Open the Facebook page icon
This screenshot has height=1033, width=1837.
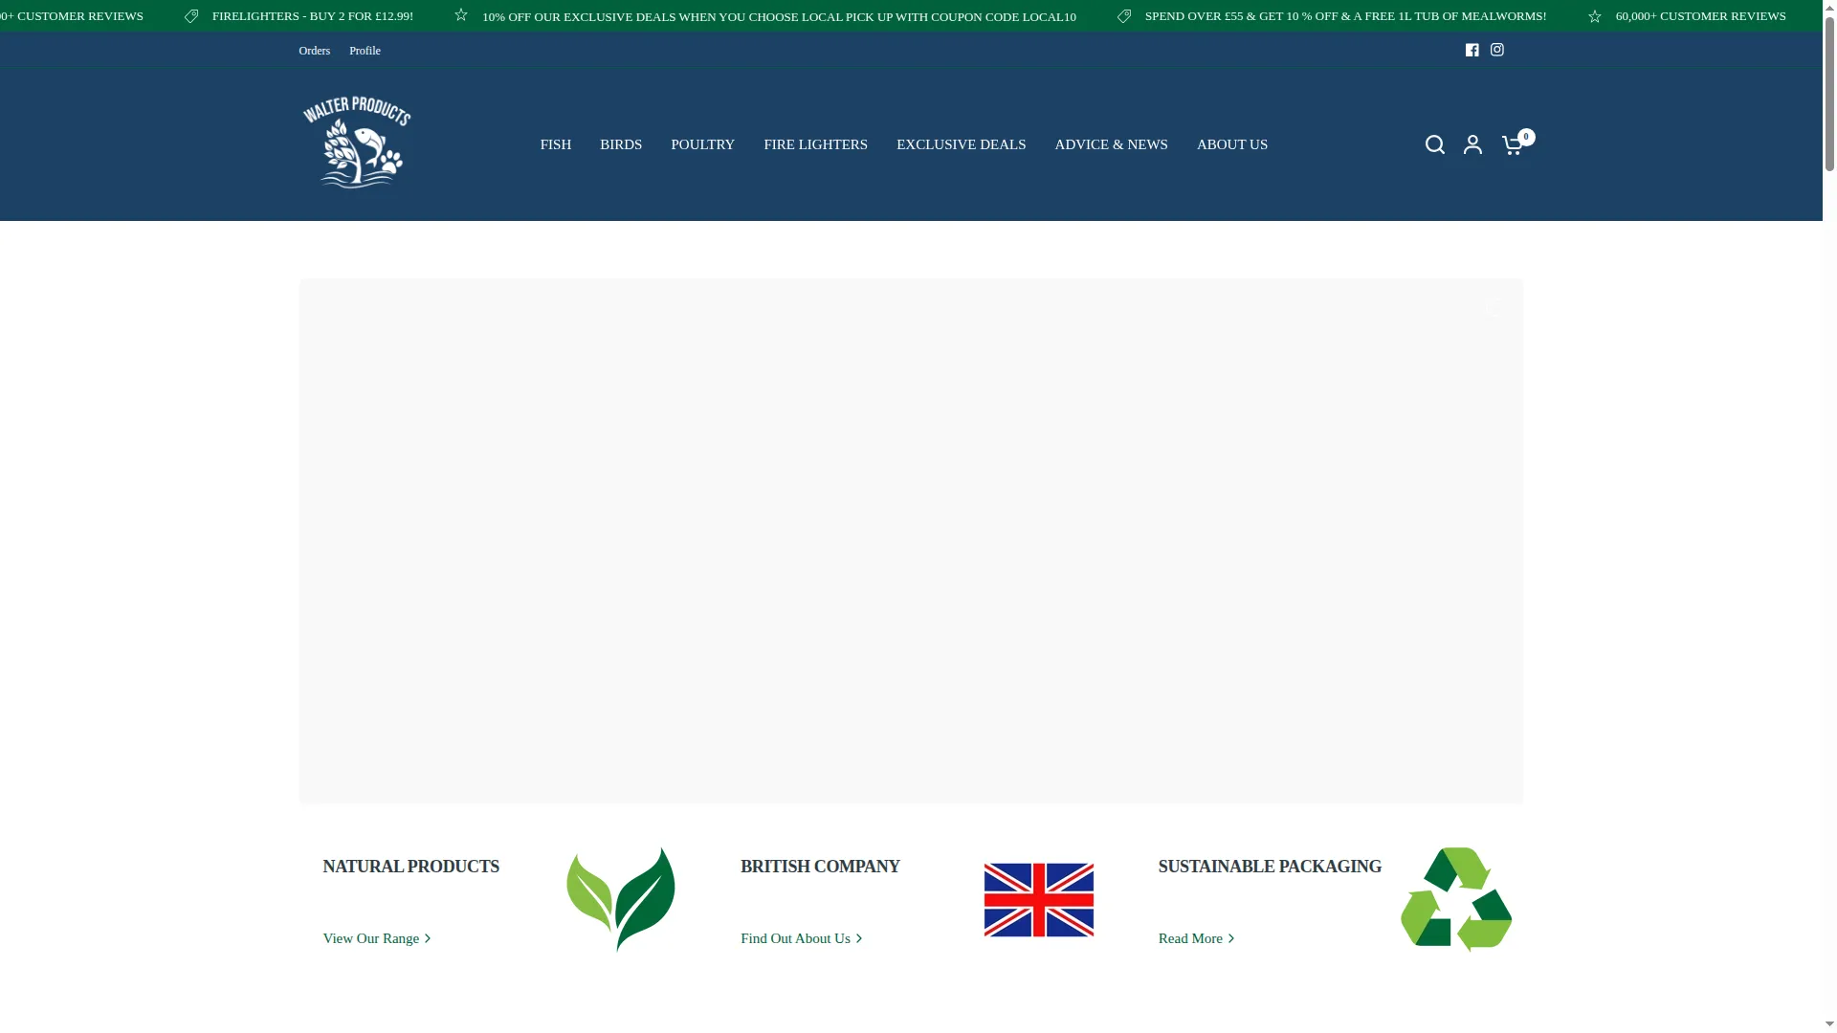pyautogui.click(x=1472, y=50)
